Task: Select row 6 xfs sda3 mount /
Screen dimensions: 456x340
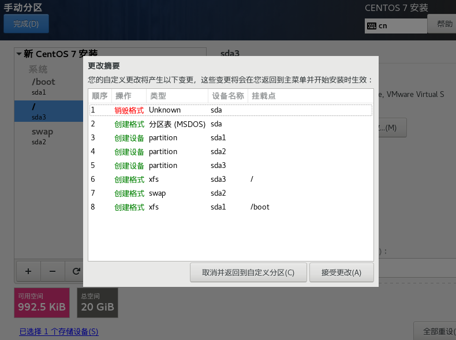Action: pyautogui.click(x=231, y=180)
